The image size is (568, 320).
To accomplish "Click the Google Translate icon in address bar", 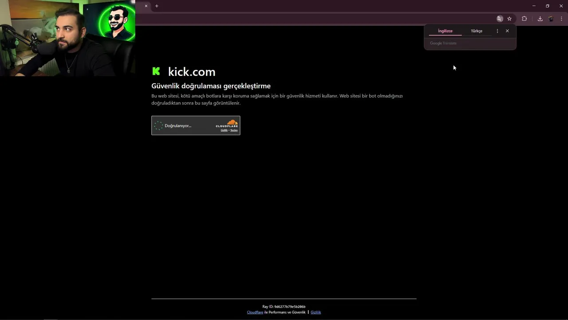I will (x=500, y=19).
